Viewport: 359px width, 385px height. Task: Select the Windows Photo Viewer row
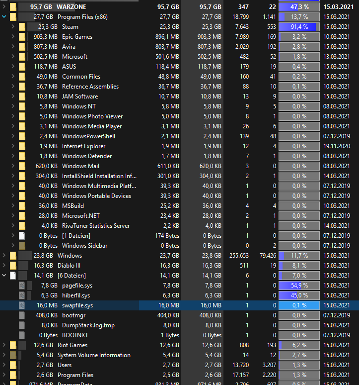click(179, 116)
